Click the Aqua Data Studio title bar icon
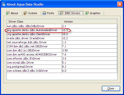Viewport: 124px width, 95px height. (x=4, y=4)
